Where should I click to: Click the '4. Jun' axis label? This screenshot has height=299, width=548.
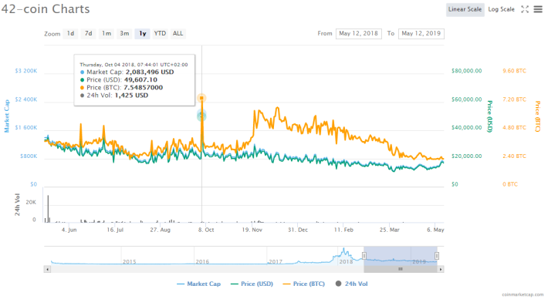tap(69, 230)
